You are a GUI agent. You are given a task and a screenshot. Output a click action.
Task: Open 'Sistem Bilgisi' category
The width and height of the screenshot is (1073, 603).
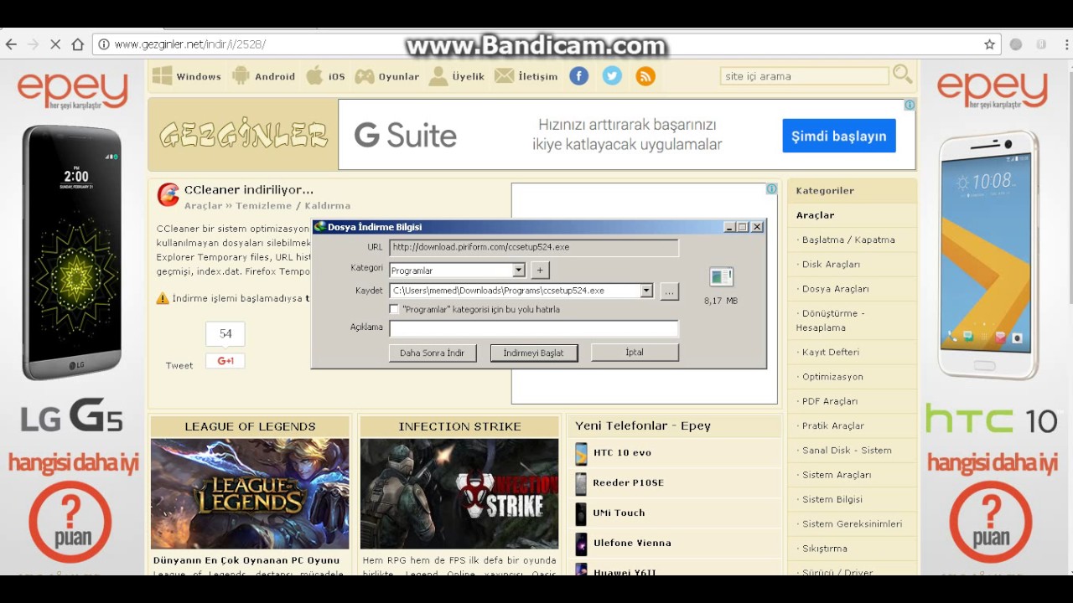[832, 499]
